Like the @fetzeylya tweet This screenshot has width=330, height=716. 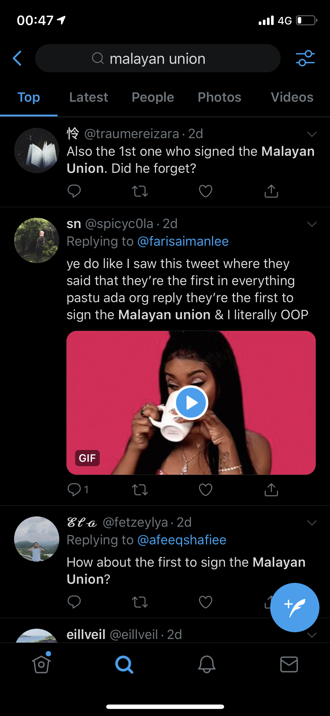click(x=205, y=602)
